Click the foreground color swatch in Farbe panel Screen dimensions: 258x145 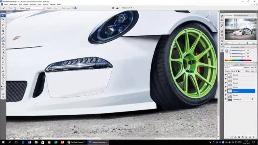click(x=227, y=51)
